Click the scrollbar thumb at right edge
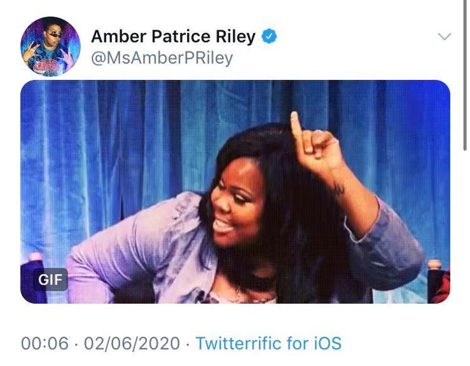The image size is (470, 366). click(x=465, y=75)
